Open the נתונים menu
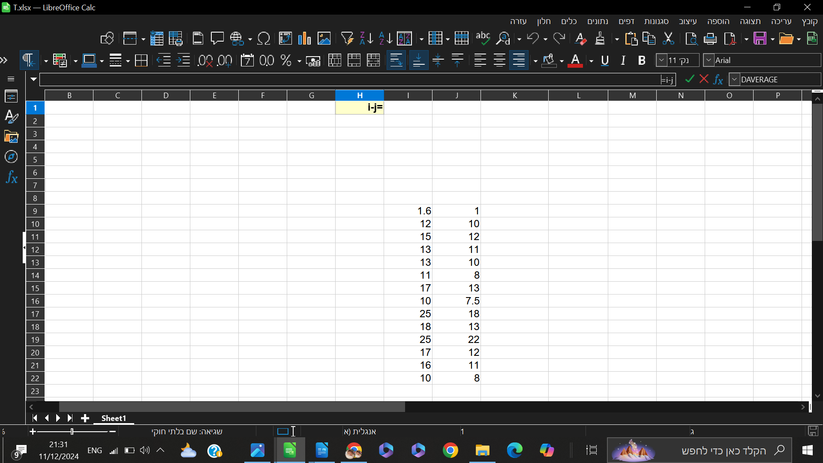Screen dimensions: 823x463 (598, 21)
